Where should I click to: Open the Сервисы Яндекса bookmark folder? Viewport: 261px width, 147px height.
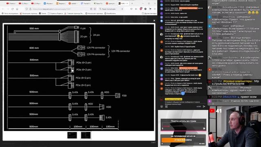[x=55, y=13]
